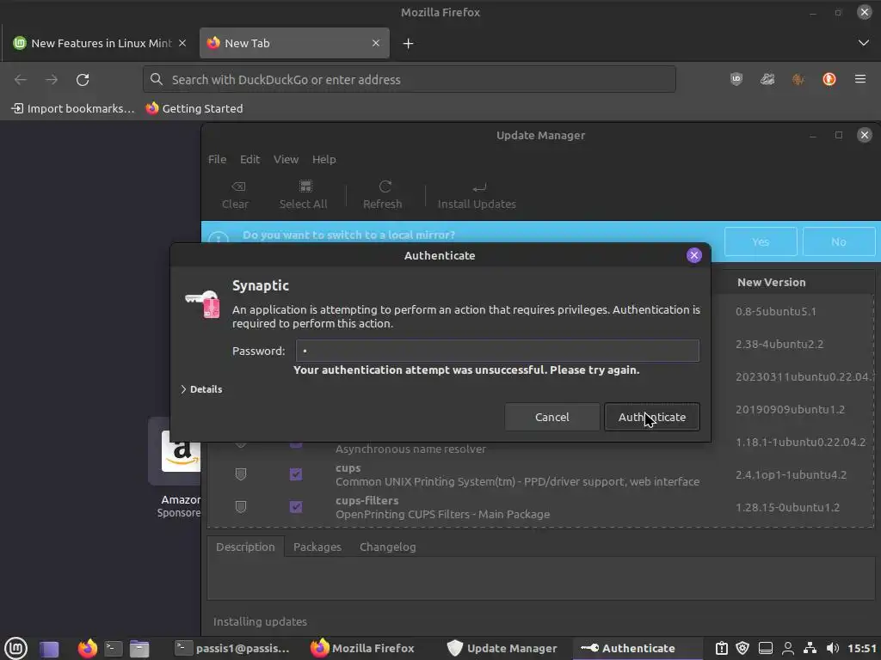This screenshot has height=660, width=881.
Task: Close the Linux Mint features tab
Action: pyautogui.click(x=182, y=43)
